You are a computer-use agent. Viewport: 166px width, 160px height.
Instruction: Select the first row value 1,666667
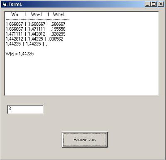coord(14,24)
